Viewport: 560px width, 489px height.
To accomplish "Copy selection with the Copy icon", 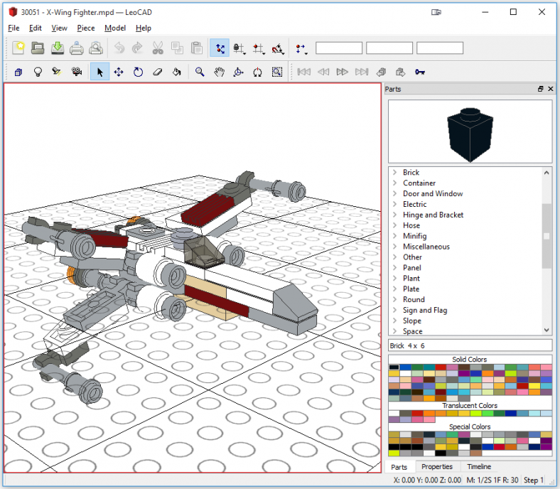I will [177, 48].
